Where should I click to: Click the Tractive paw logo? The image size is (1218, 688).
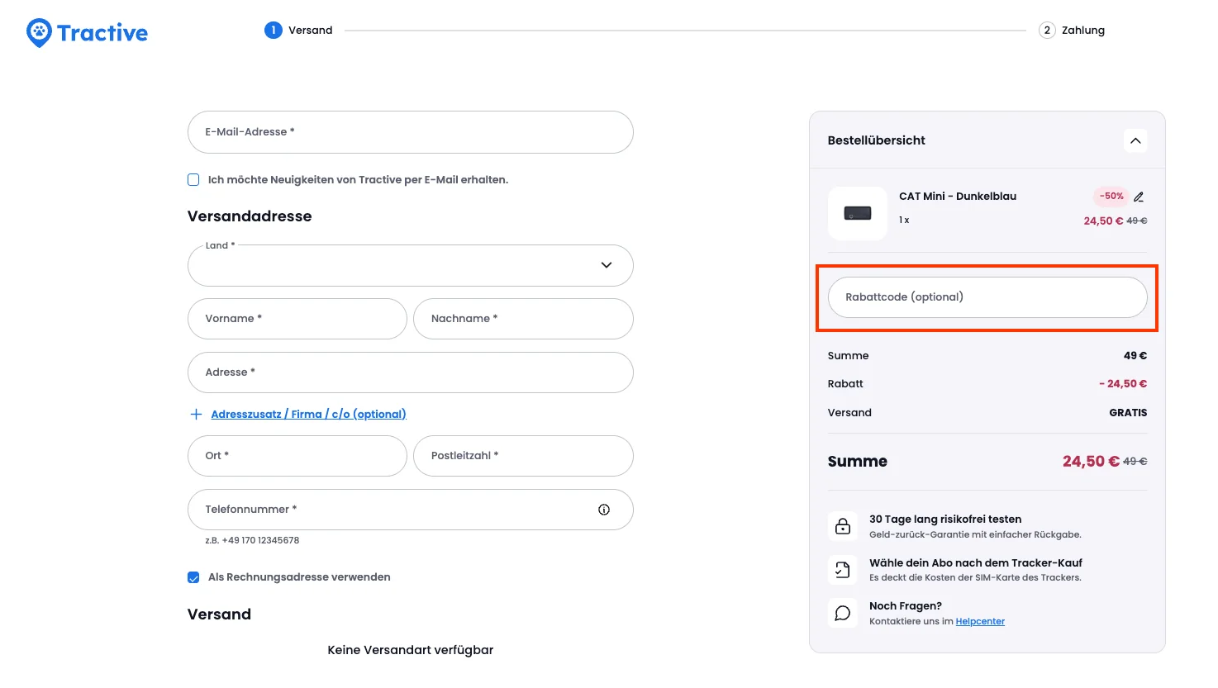coord(38,32)
